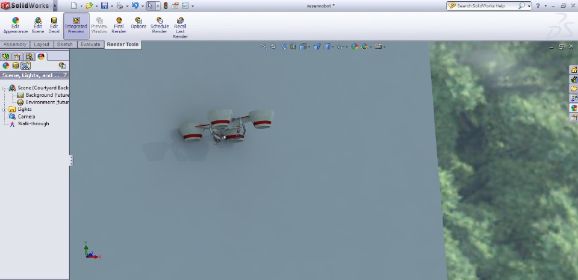Screen dimensions: 578x280
Task: Expand the Lights folder node
Action: (x=4, y=110)
